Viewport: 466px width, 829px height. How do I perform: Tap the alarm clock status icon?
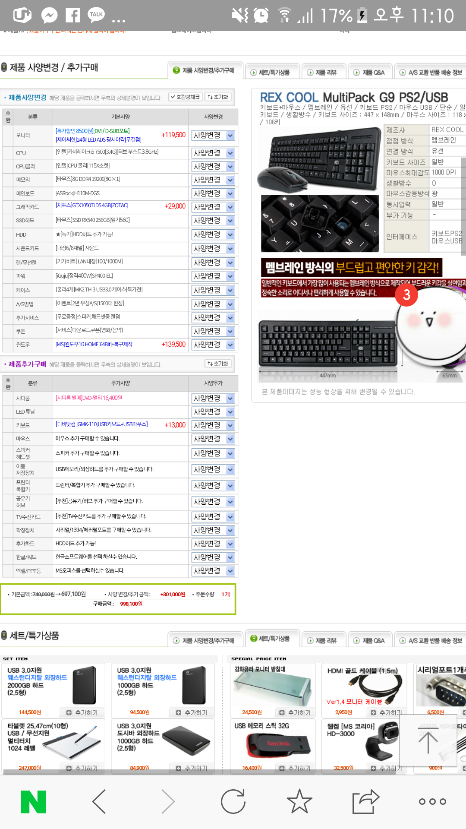[x=261, y=16]
